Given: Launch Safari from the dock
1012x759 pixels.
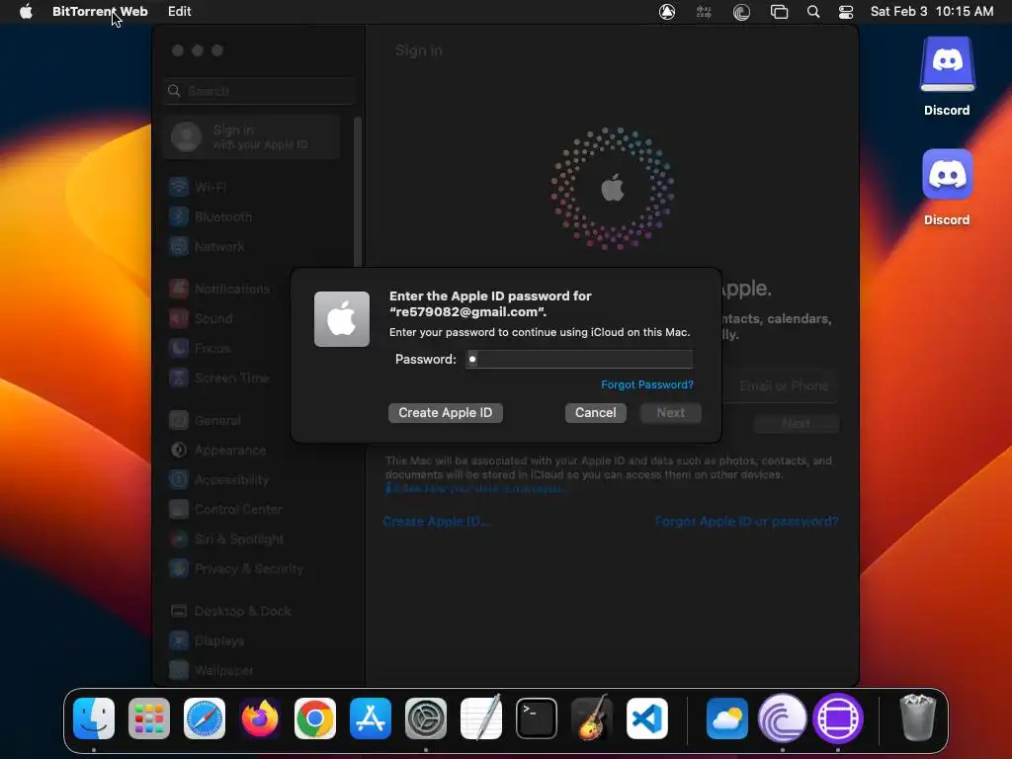Looking at the screenshot, I should click(205, 718).
